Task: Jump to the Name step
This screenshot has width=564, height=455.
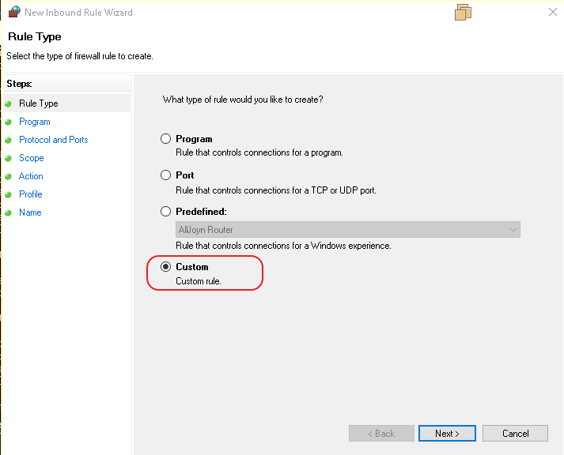Action: (30, 212)
